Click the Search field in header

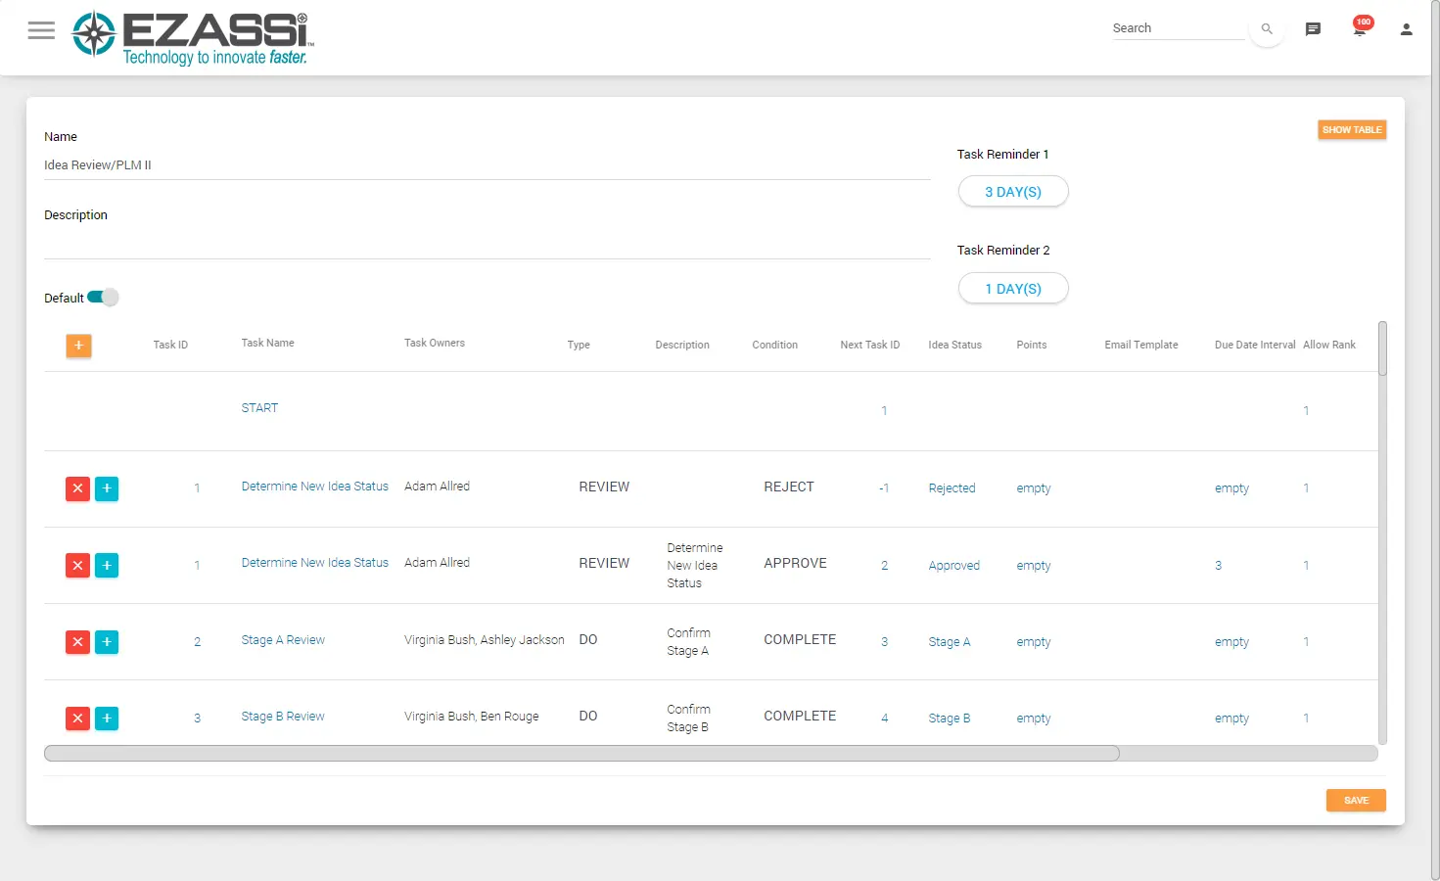click(1178, 28)
